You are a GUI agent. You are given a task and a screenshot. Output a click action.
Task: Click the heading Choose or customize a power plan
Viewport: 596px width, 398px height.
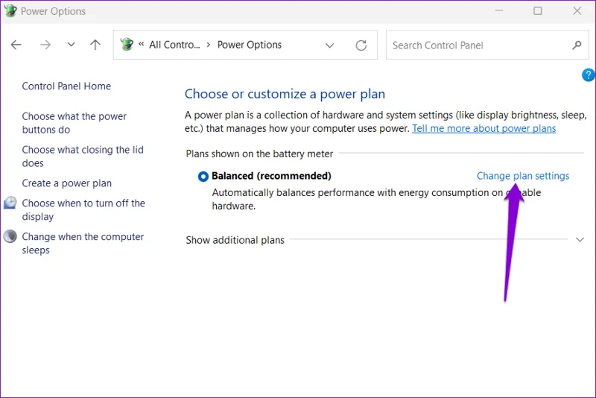tap(285, 94)
